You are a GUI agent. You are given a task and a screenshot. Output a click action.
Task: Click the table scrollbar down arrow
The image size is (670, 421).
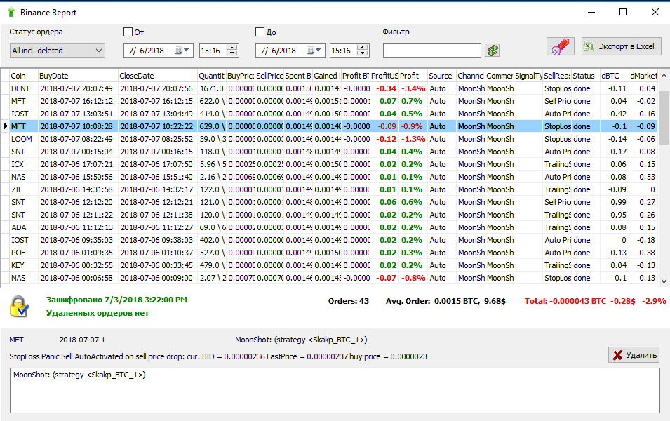[664, 281]
